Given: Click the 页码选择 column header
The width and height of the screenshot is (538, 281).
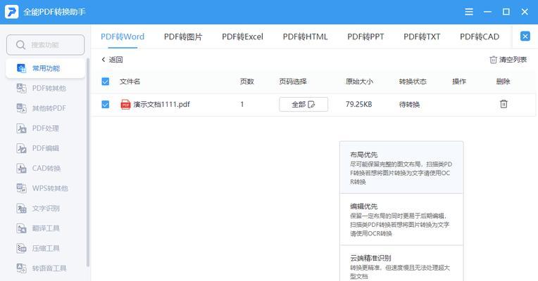Looking at the screenshot, I should (293, 81).
